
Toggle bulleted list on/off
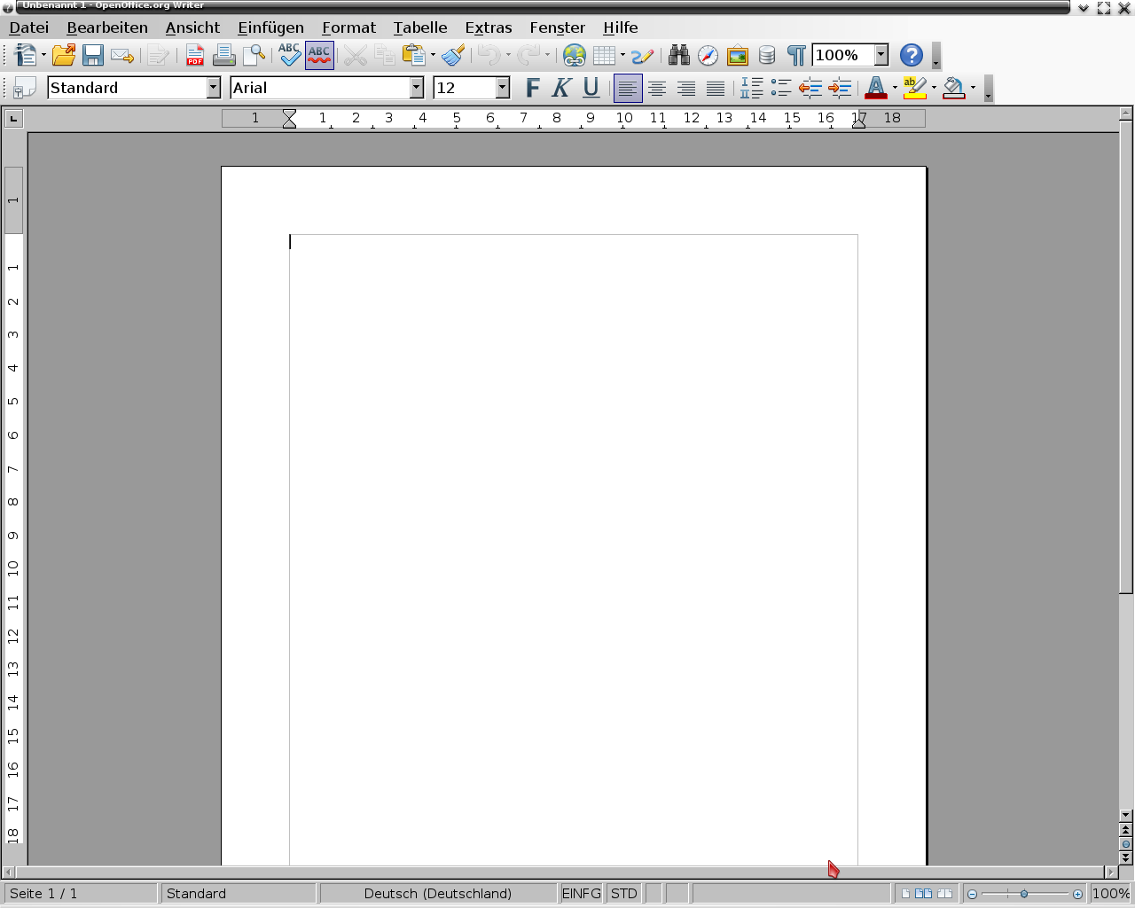click(781, 88)
